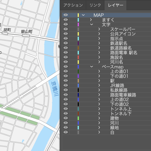Expand the 公共アイコン sublayer
151x151 pixels.
pyautogui.click(x=99, y=34)
